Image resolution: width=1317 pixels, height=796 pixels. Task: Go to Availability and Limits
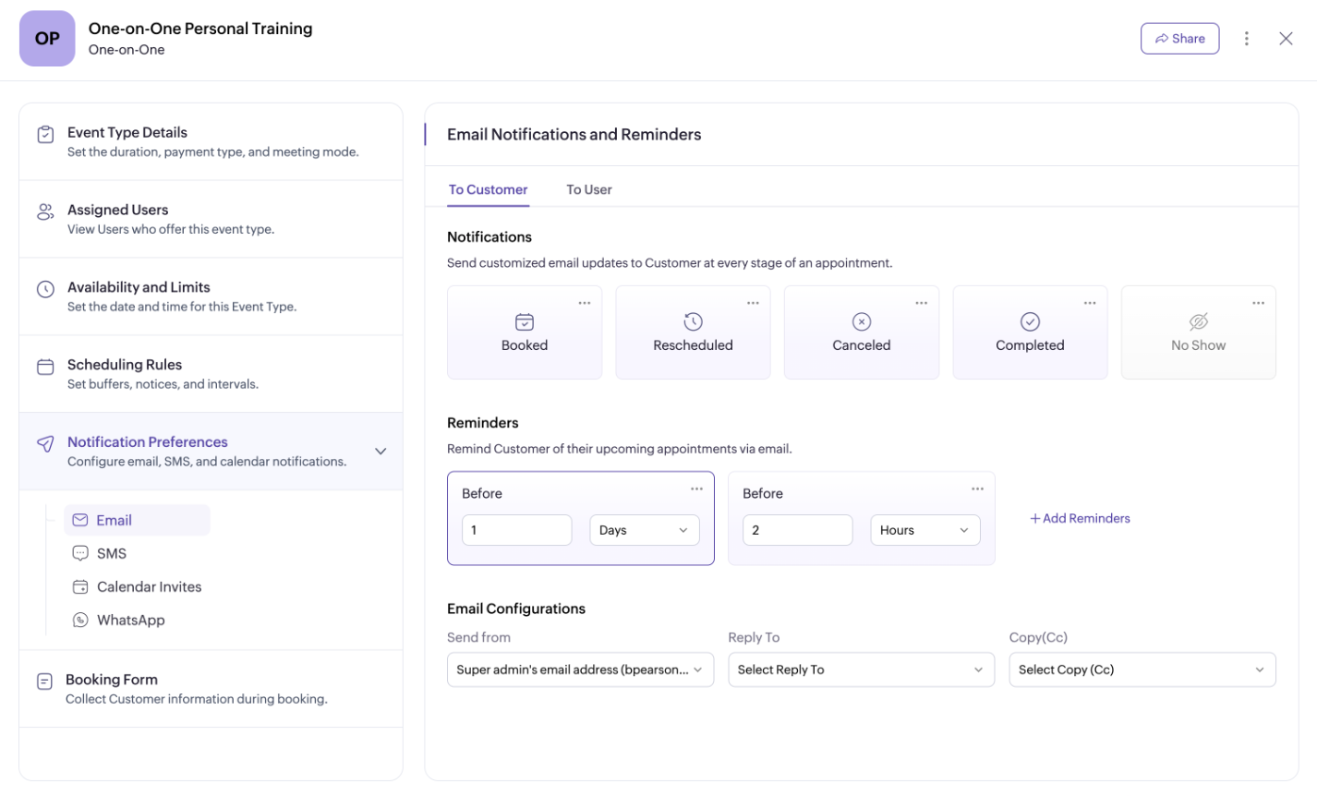point(211,295)
